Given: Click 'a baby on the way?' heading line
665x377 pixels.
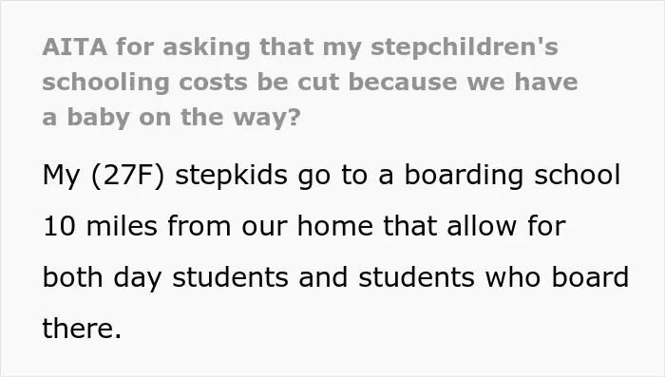Looking at the screenshot, I should coord(171,117).
